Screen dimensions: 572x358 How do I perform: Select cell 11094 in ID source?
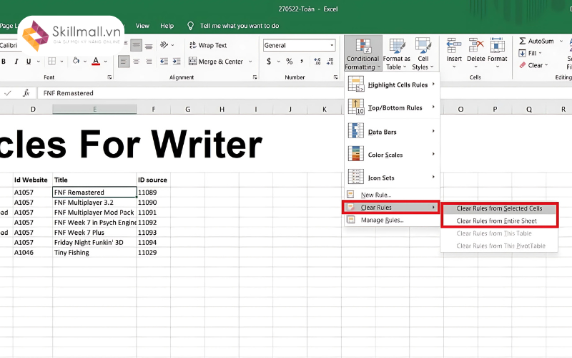click(x=154, y=242)
